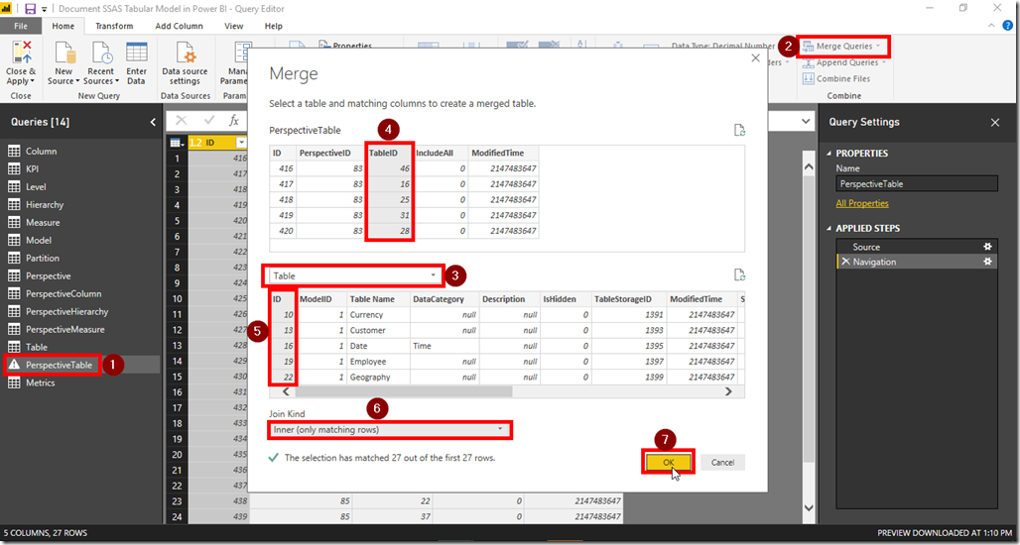Viewport: 1020px width, 545px height.
Task: Click the table corner menu icon
Action: pos(177,143)
